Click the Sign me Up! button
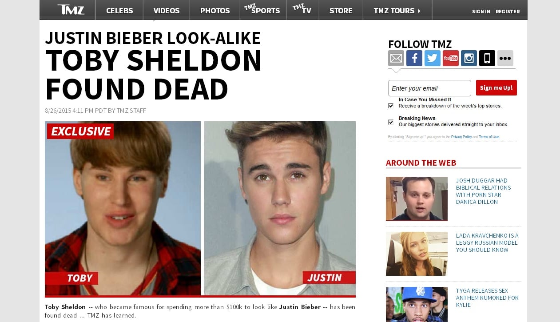560x322 pixels. coord(496,88)
